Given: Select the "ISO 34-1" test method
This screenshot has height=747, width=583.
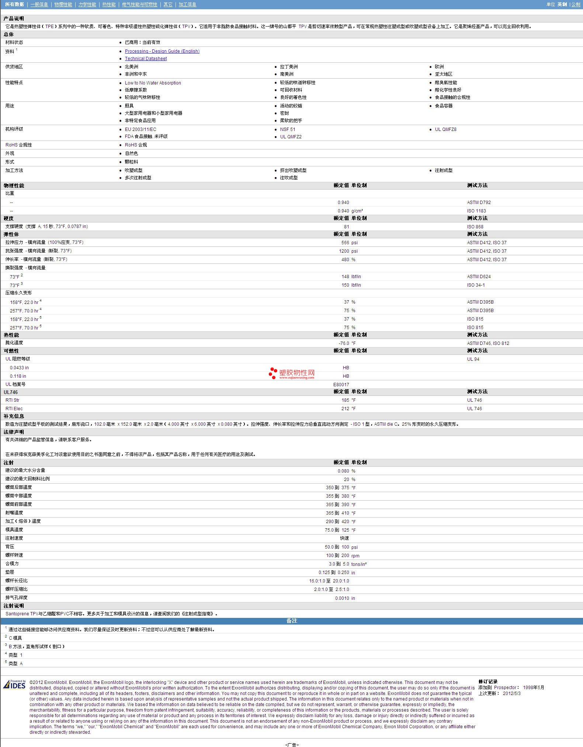Looking at the screenshot, I should click(476, 285).
